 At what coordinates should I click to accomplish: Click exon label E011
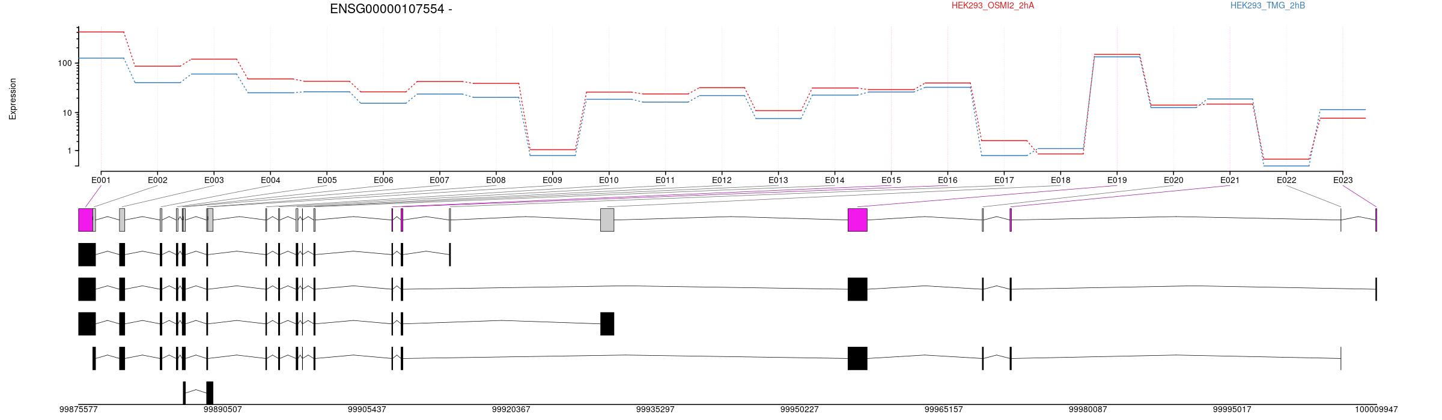665,180
